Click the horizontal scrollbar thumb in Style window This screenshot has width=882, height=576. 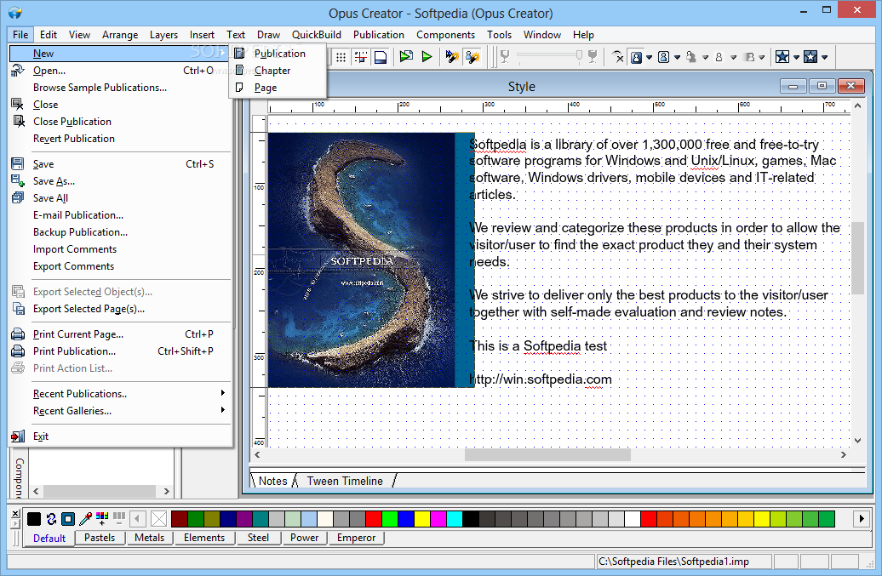[547, 454]
